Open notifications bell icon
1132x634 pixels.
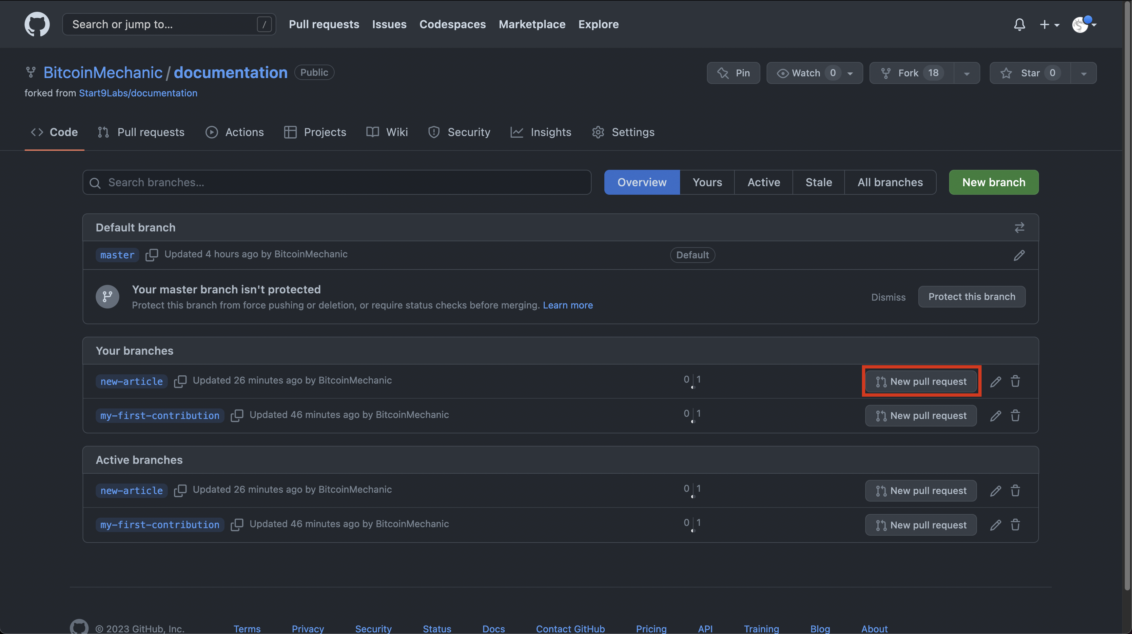1020,24
